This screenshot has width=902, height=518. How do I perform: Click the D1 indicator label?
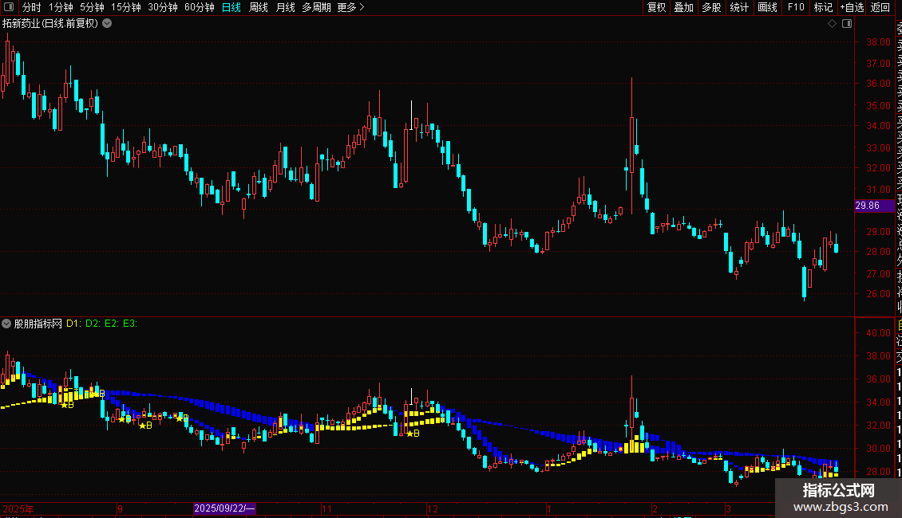pyautogui.click(x=73, y=324)
